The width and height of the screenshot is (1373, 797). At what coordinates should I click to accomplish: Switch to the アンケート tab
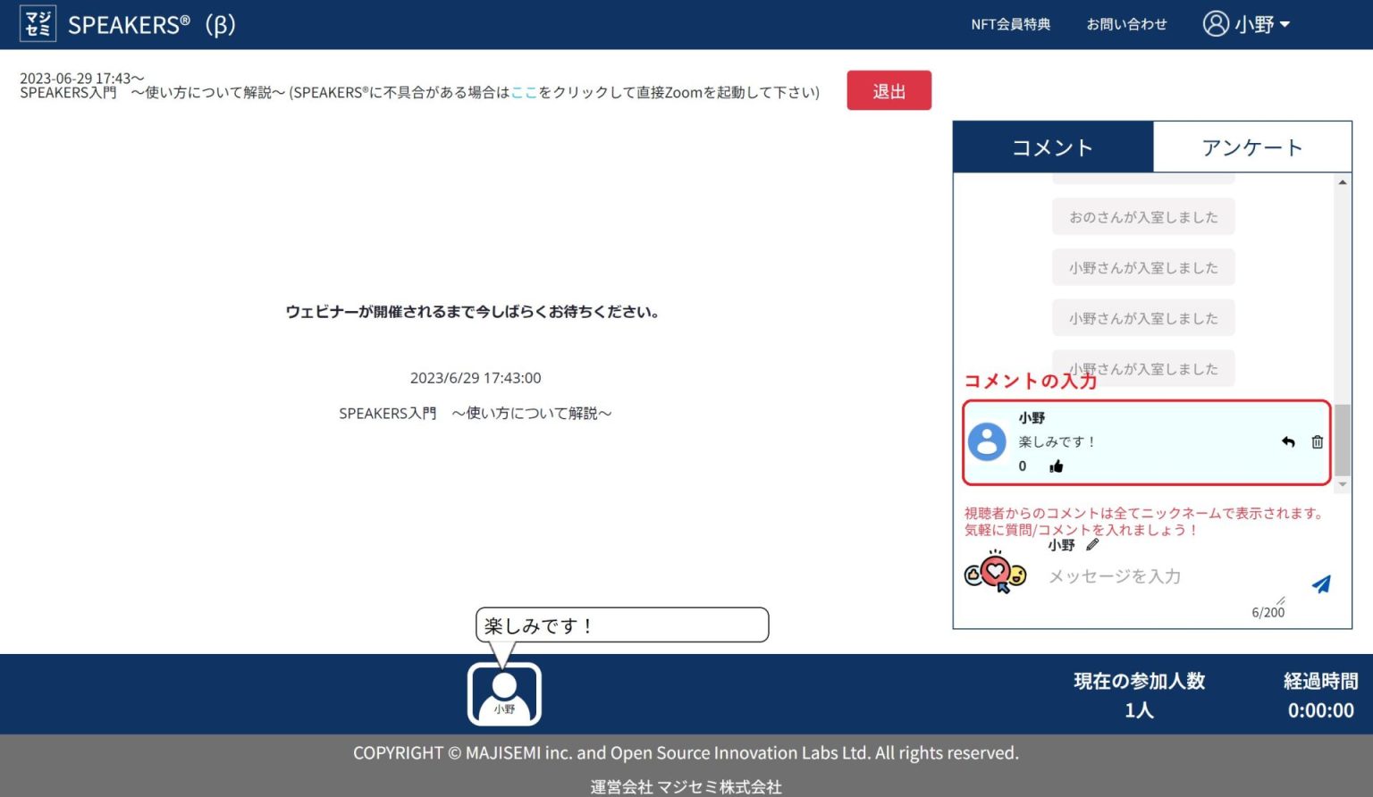click(x=1251, y=147)
